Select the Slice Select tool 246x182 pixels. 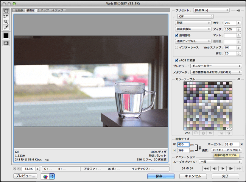[x=6, y=16]
